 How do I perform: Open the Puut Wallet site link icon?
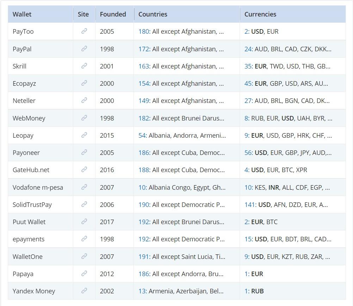[84, 222]
